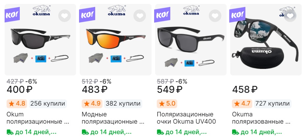
Task: Click KO! badge on third product card
Action: click(162, 15)
